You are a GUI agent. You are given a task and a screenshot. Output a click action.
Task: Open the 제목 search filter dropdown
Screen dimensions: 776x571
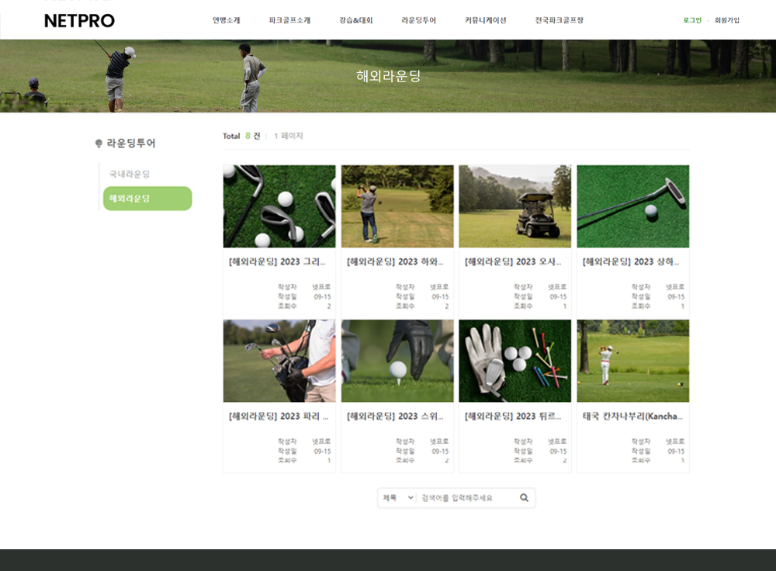coord(398,498)
